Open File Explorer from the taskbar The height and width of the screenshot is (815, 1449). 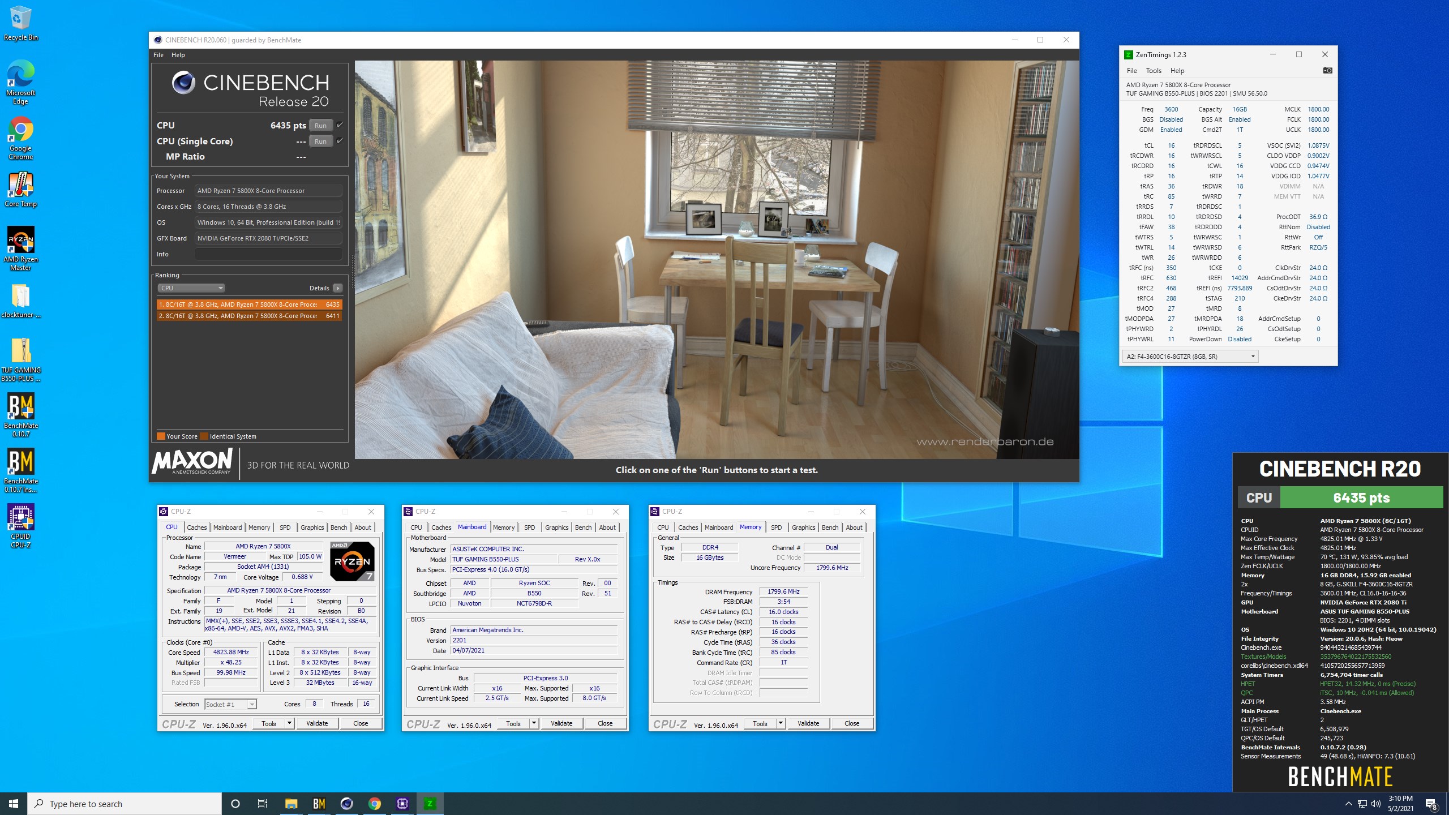[291, 804]
